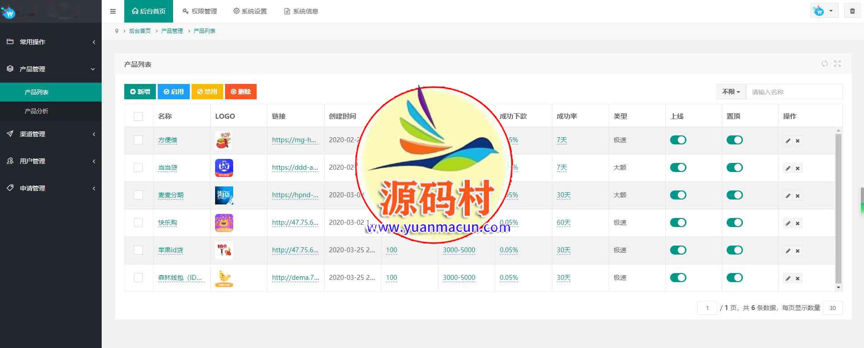Toggle 置顶 switch for 麦麦分期
The image size is (864, 348).
(734, 195)
